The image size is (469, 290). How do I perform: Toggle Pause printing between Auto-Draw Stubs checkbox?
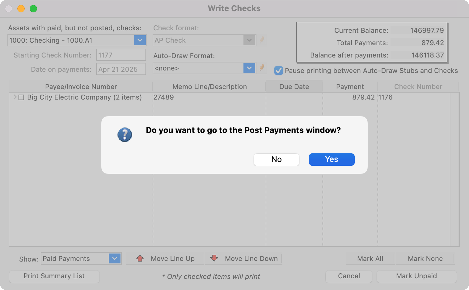point(278,71)
